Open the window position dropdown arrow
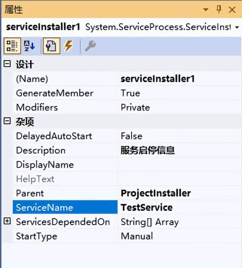The image size is (242, 268). click(x=205, y=9)
